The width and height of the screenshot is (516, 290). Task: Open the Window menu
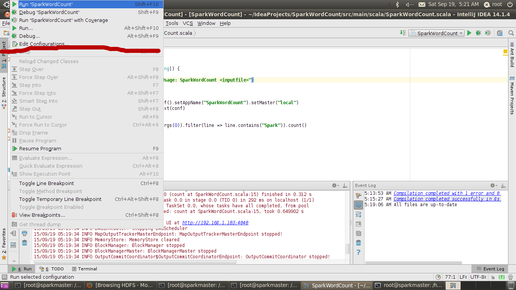click(x=206, y=23)
